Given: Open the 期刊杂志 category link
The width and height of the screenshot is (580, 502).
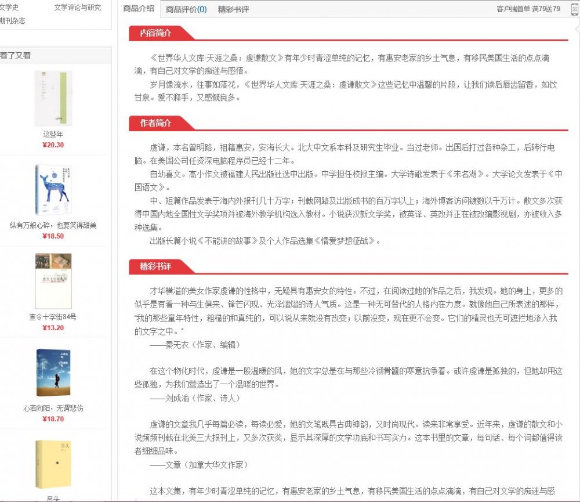Looking at the screenshot, I should (x=12, y=20).
